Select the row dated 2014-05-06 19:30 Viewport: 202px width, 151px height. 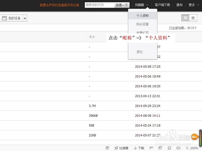(101, 86)
